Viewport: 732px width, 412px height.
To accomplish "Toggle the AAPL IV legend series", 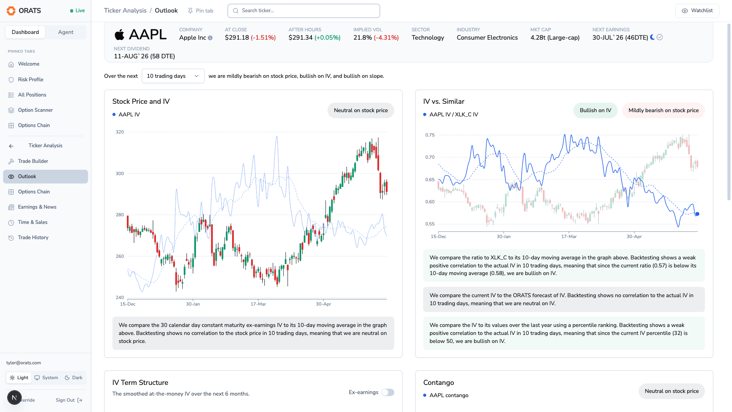I will (x=126, y=114).
